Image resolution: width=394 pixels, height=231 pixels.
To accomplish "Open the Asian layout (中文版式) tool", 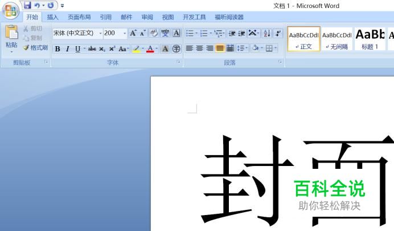I will (x=253, y=33).
